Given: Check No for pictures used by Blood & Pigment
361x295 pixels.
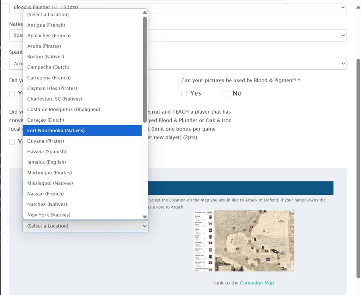Looking at the screenshot, I should click(226, 94).
